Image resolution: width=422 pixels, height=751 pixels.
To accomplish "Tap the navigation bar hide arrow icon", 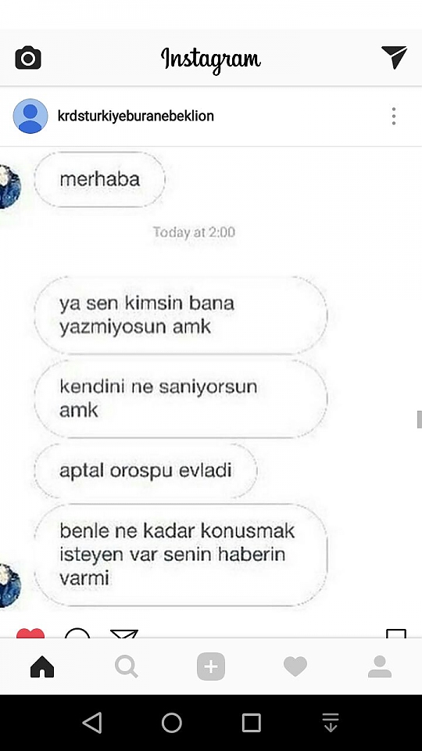I will (331, 722).
